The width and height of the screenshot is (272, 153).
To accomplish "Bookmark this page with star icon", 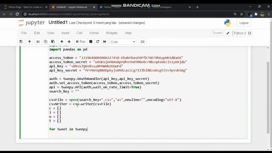I will click(241, 14).
